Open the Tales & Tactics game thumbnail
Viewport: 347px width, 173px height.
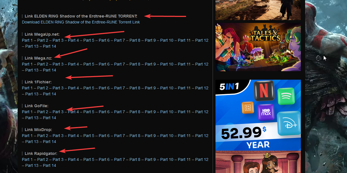(x=258, y=47)
